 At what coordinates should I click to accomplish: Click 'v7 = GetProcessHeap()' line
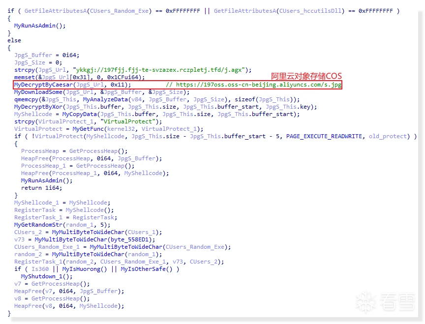click(x=52, y=284)
